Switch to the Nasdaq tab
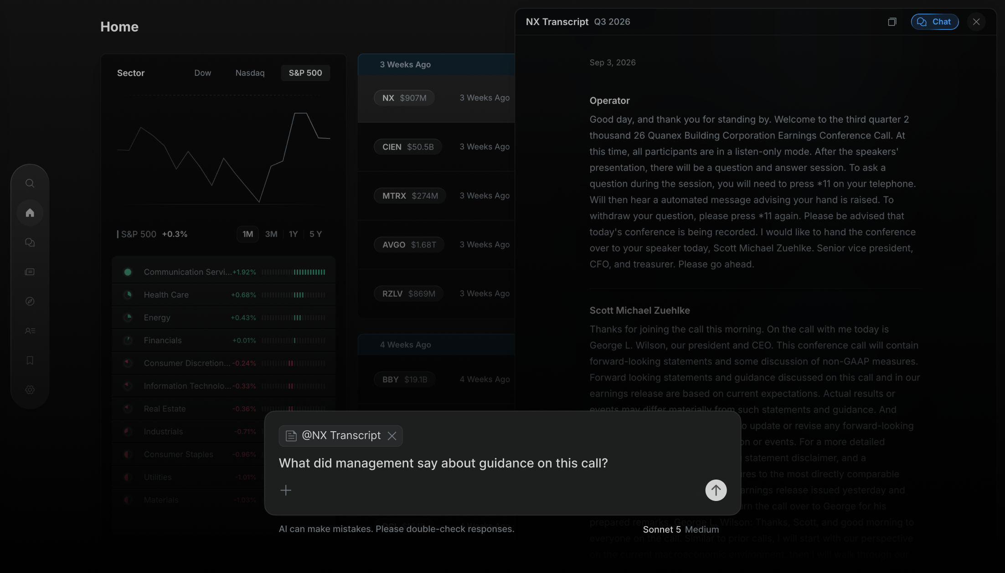Viewport: 1005px width, 573px height. pyautogui.click(x=250, y=73)
